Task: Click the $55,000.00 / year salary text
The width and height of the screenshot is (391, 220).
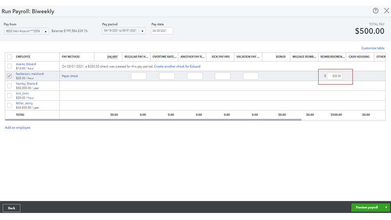Action: point(27,88)
